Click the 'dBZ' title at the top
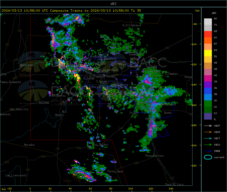 (x=113, y=4)
